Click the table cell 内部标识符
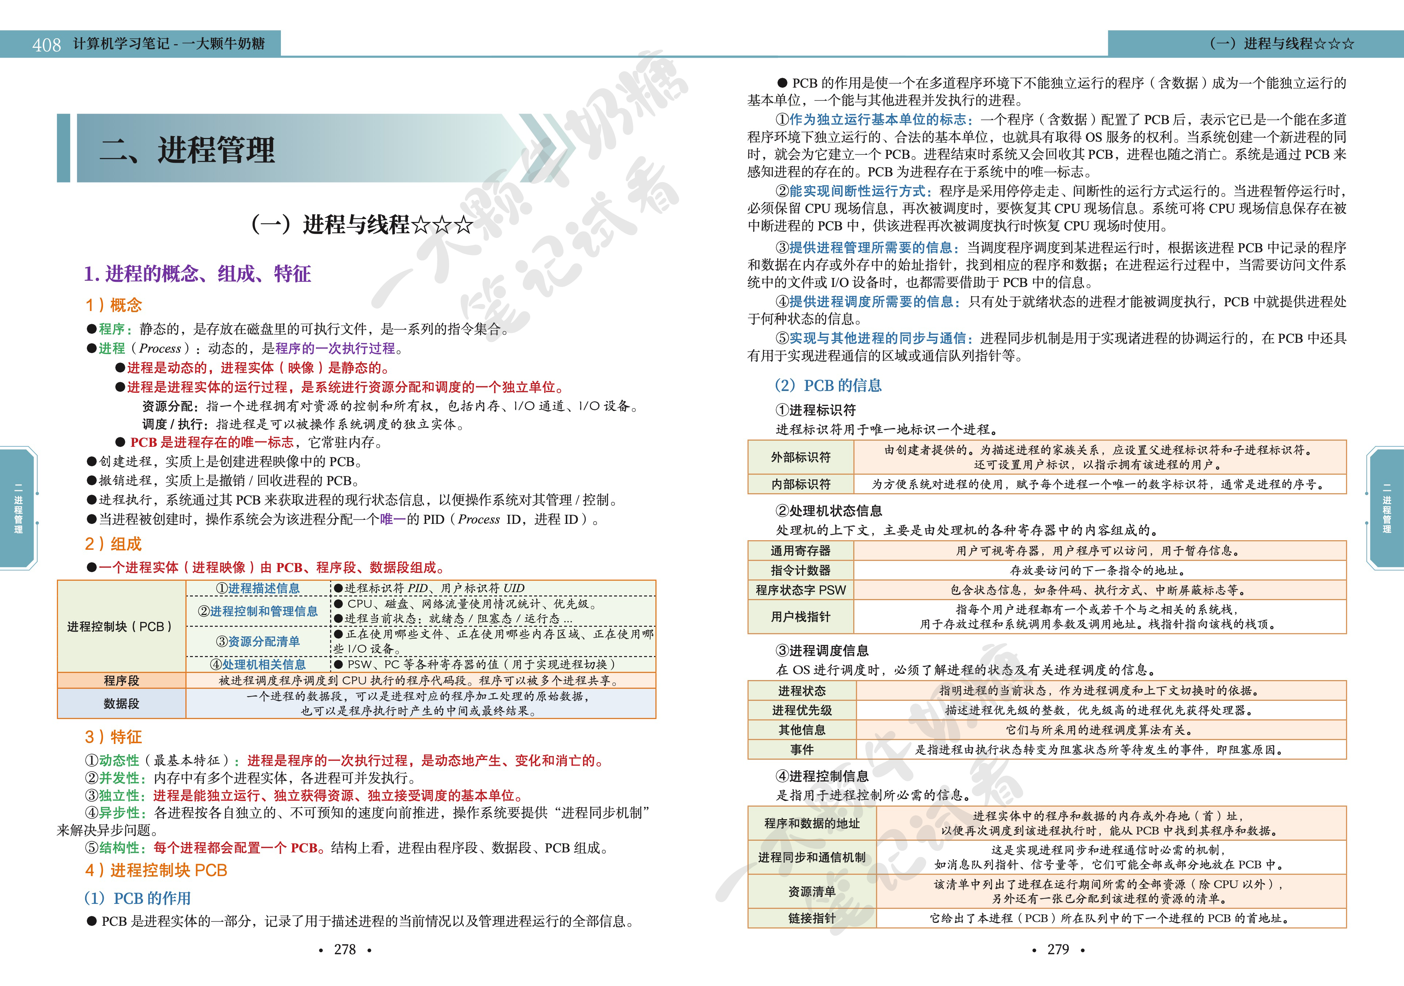Screen dimensions: 1404x986 click(801, 484)
